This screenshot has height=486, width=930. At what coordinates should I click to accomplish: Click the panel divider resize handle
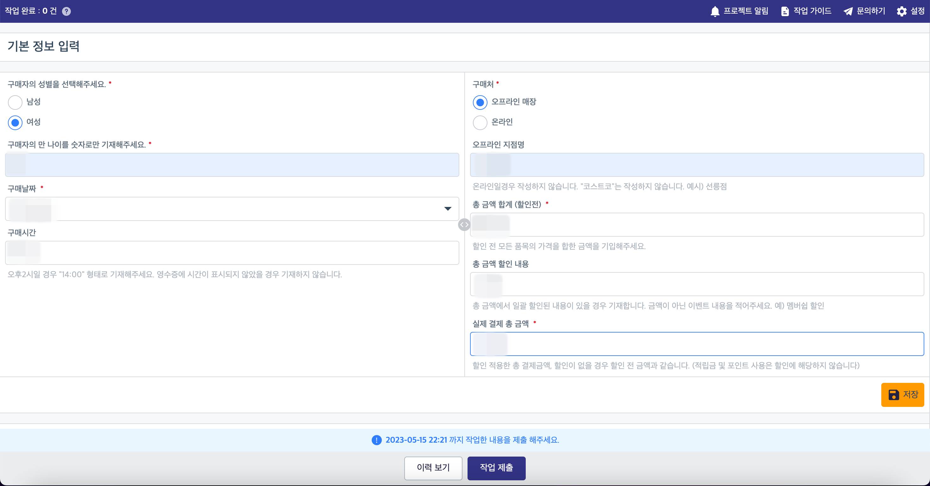(464, 225)
